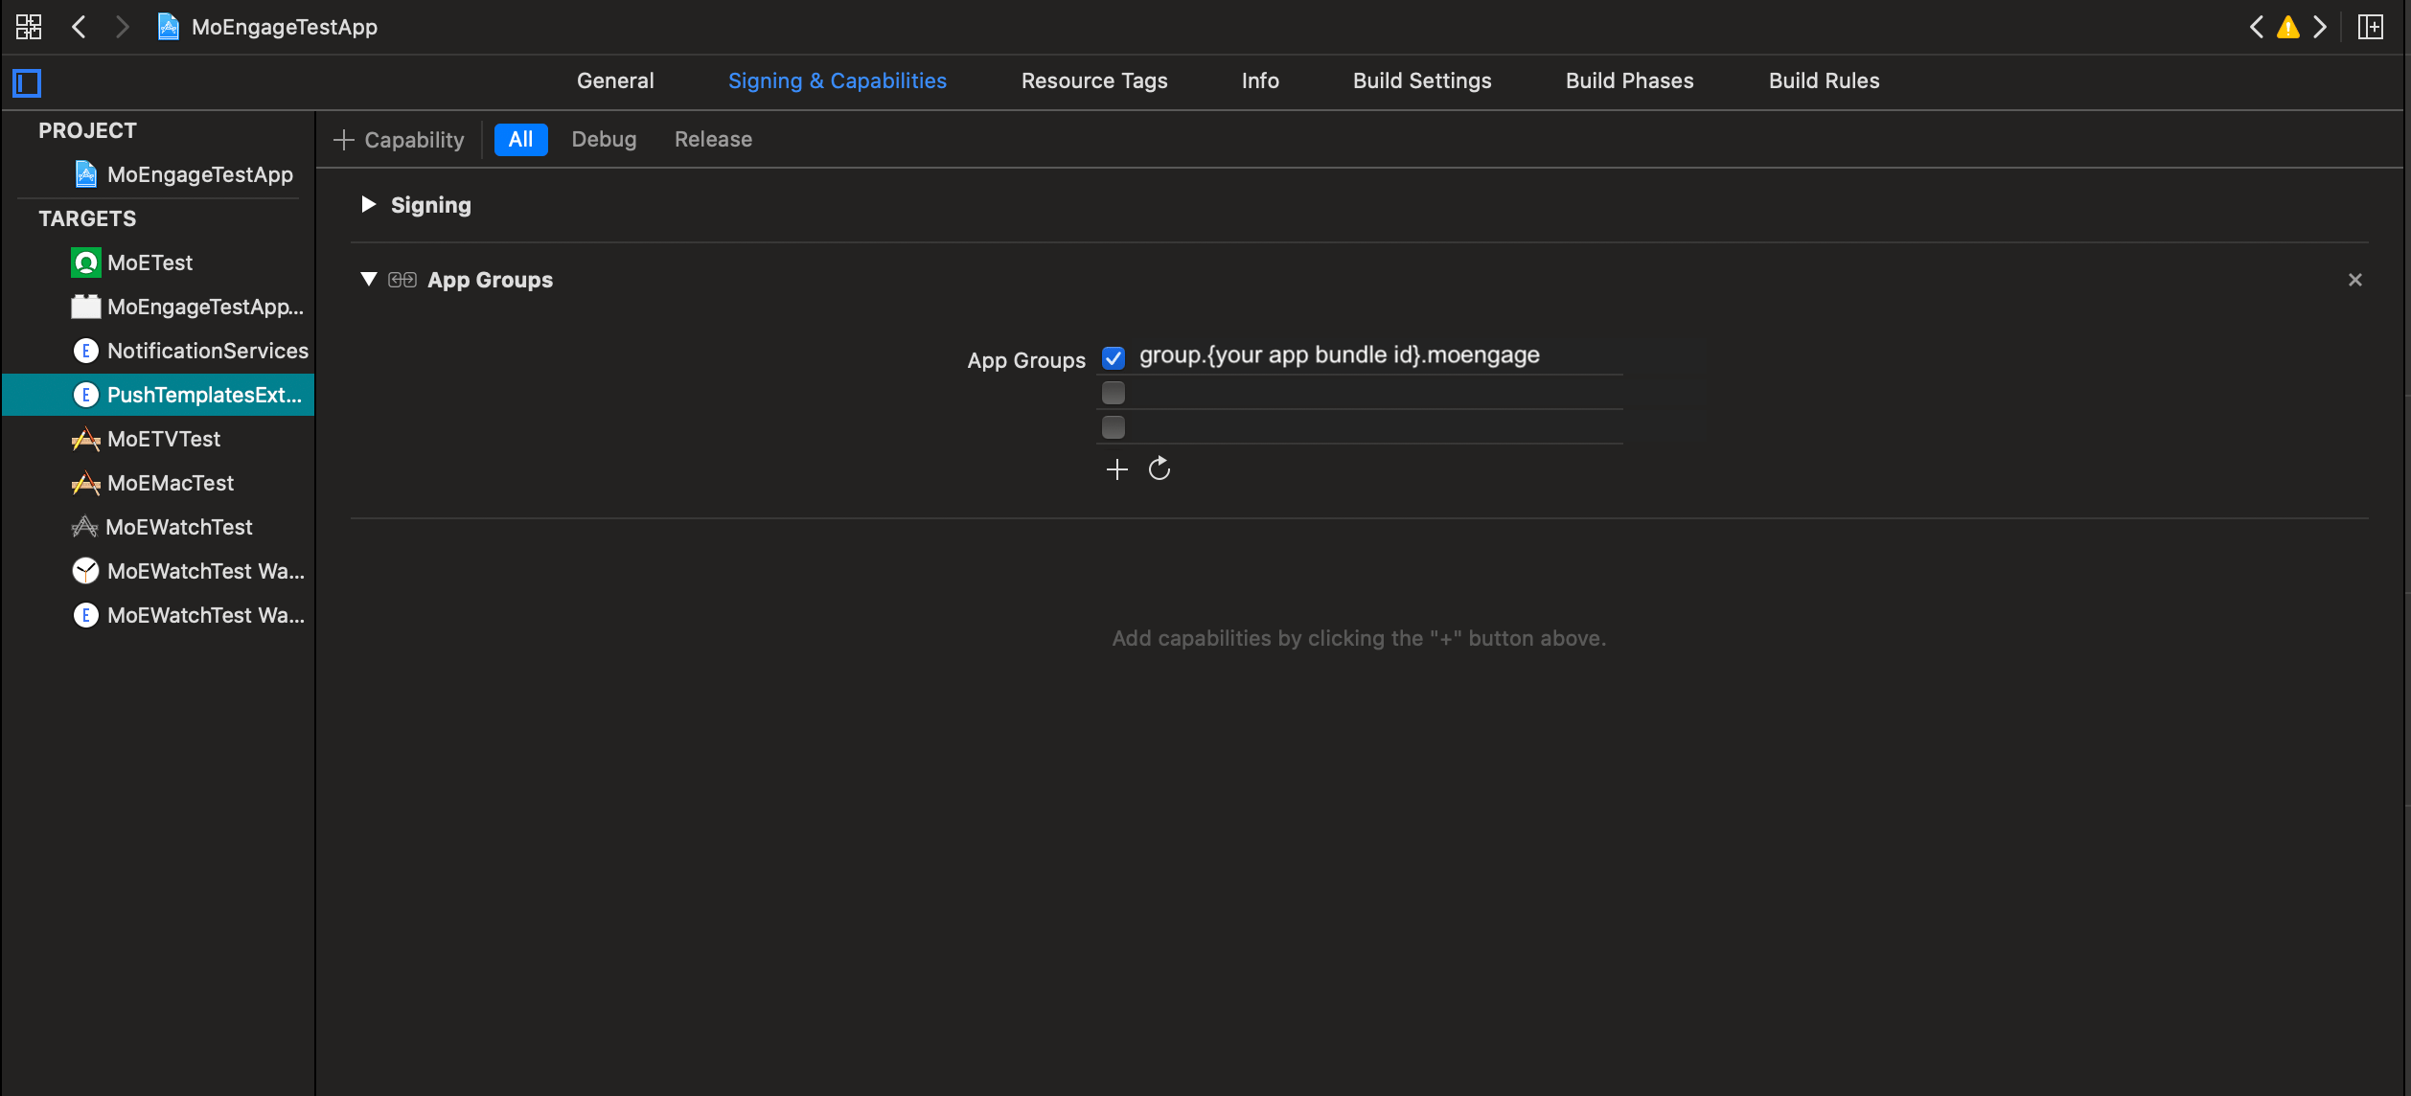
Task: Add editor split on the right
Action: pos(2371,27)
